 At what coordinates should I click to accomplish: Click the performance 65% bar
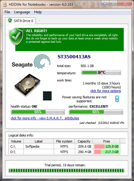(96, 112)
